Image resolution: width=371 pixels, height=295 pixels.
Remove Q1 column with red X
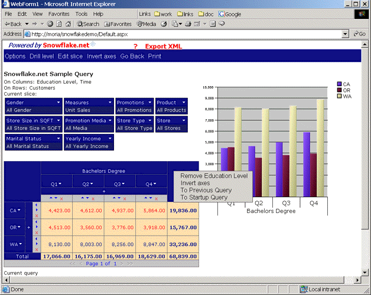pyautogui.click(x=61, y=199)
